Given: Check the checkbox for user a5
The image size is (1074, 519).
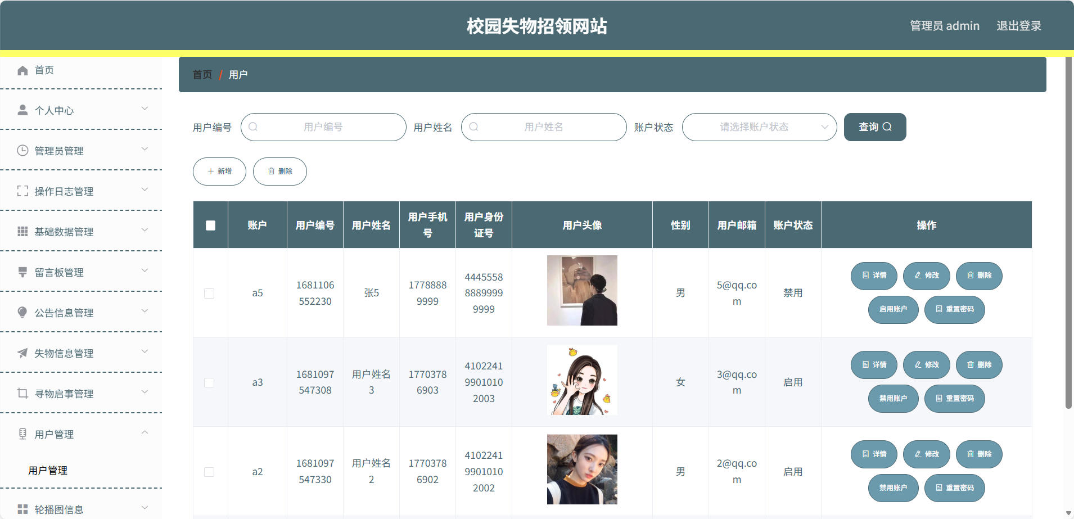Looking at the screenshot, I should pyautogui.click(x=209, y=294).
